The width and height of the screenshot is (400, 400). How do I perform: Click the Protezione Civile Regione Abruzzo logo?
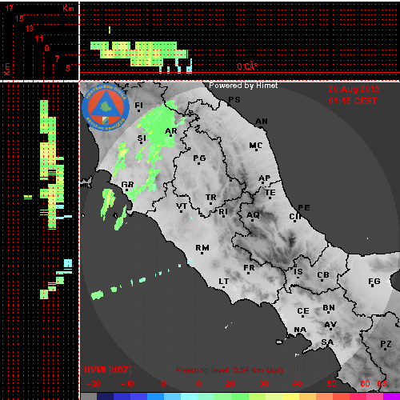click(106, 107)
